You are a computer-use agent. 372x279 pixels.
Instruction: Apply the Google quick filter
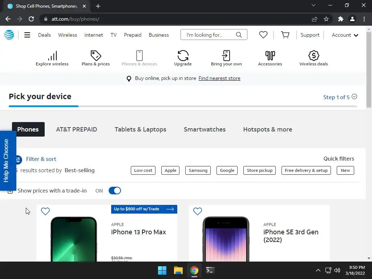coord(227,170)
